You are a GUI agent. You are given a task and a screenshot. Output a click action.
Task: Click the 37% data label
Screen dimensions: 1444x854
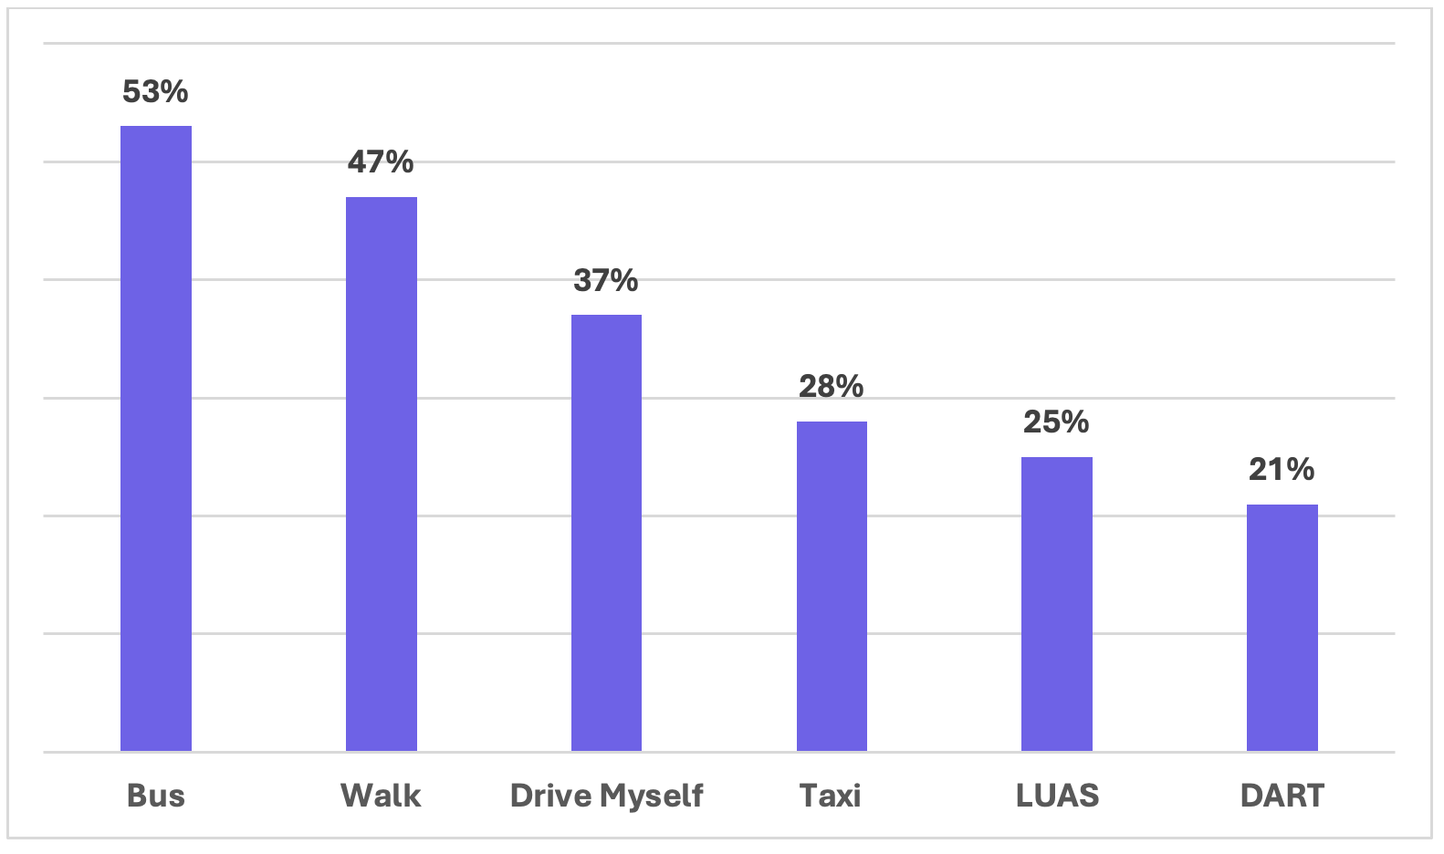tap(606, 281)
